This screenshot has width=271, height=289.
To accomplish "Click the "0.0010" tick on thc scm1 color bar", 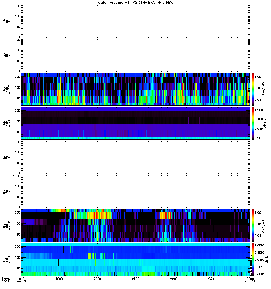I will point(259,267).
